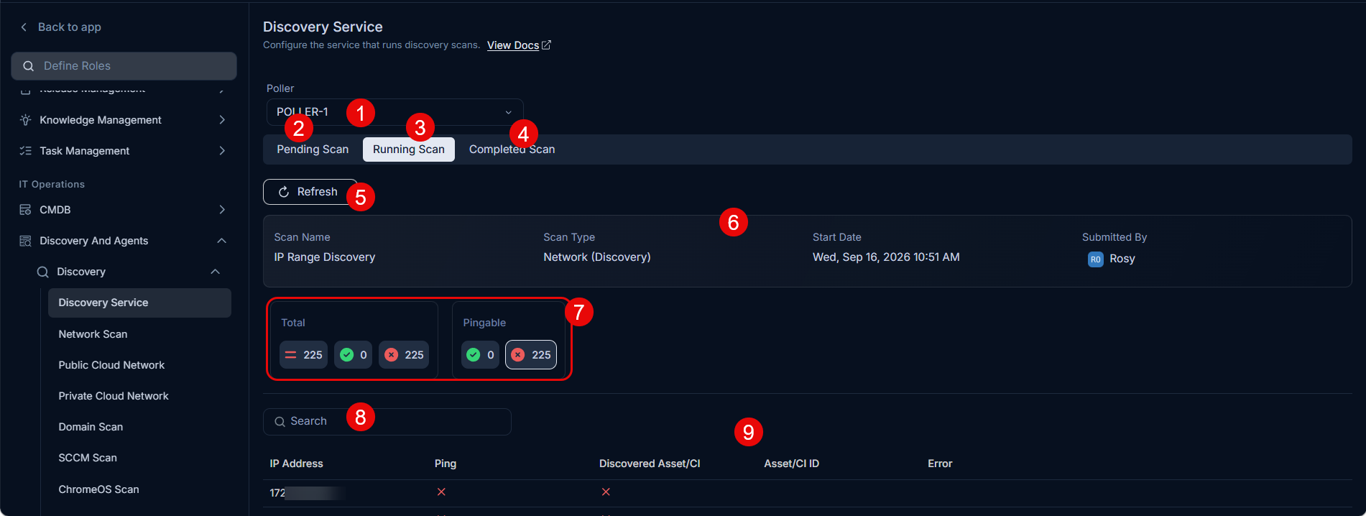Collapse Discovery And Agents section chevron
The height and width of the screenshot is (516, 1366).
222,241
